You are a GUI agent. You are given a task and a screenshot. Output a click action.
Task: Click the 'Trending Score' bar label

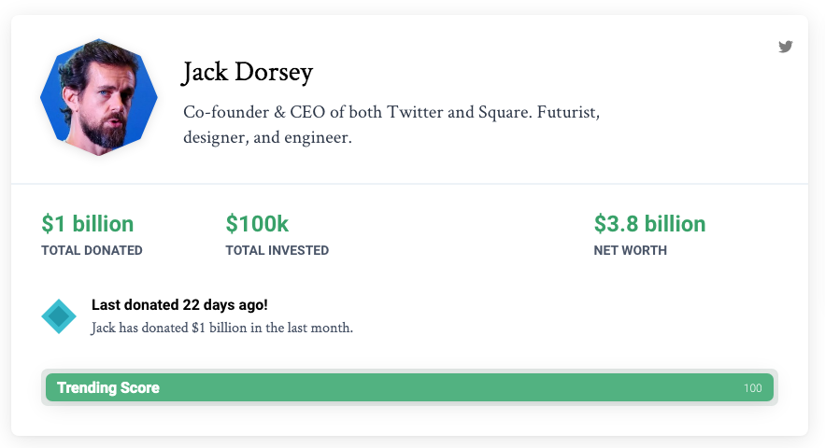[x=108, y=387]
